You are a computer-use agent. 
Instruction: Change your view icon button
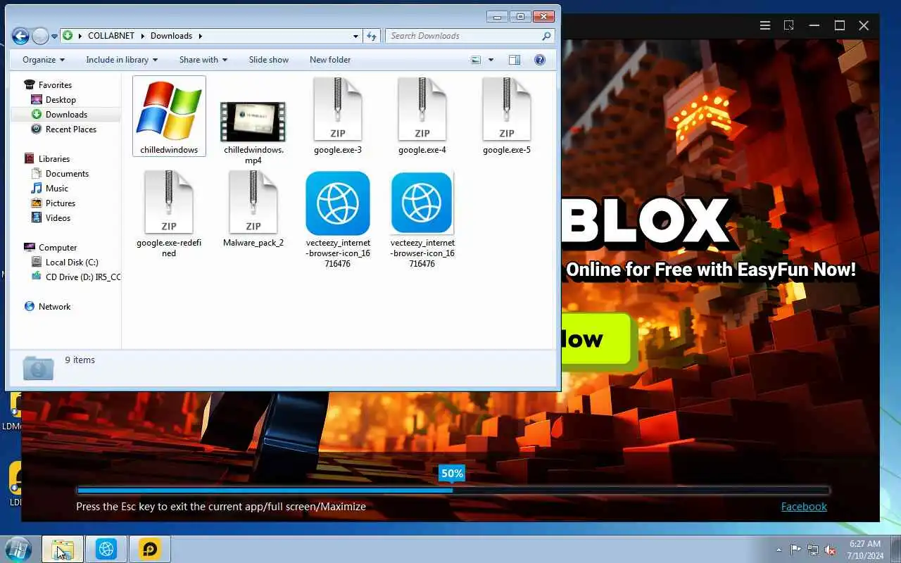(x=477, y=60)
